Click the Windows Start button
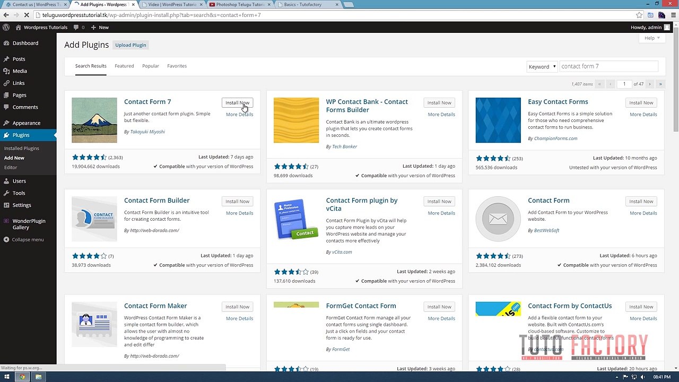This screenshot has height=382, width=679. (6, 377)
